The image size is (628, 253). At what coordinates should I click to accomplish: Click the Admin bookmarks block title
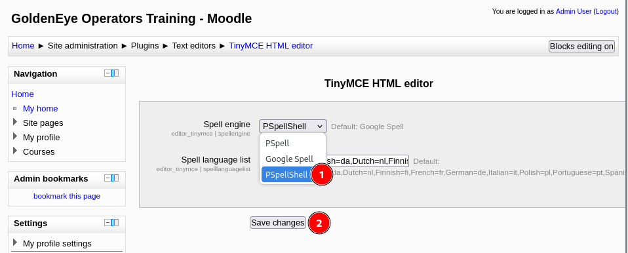[x=51, y=179]
